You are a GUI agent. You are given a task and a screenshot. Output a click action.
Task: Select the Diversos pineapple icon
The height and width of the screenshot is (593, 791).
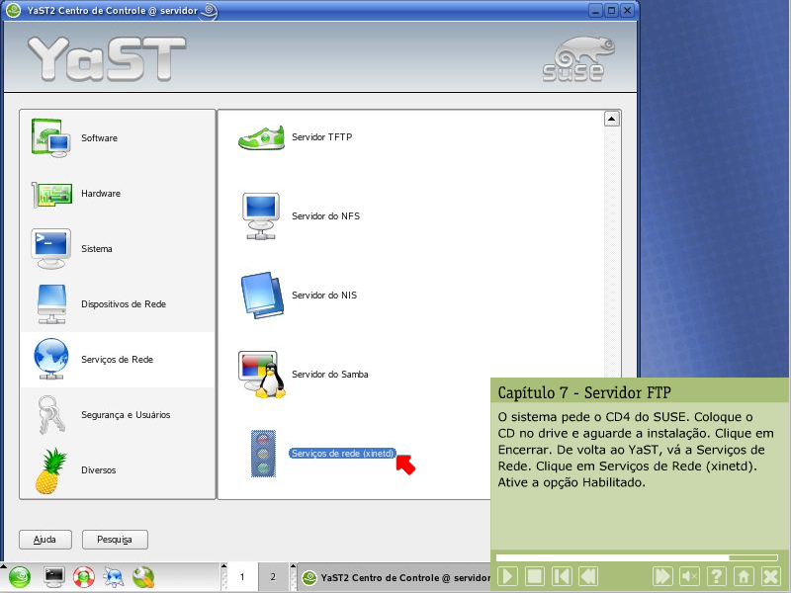tap(50, 470)
